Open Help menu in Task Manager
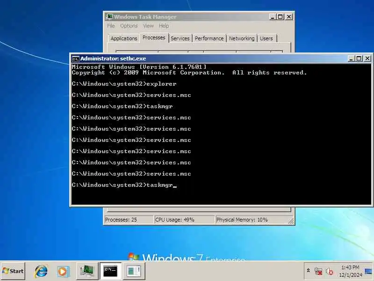 coord(164,26)
